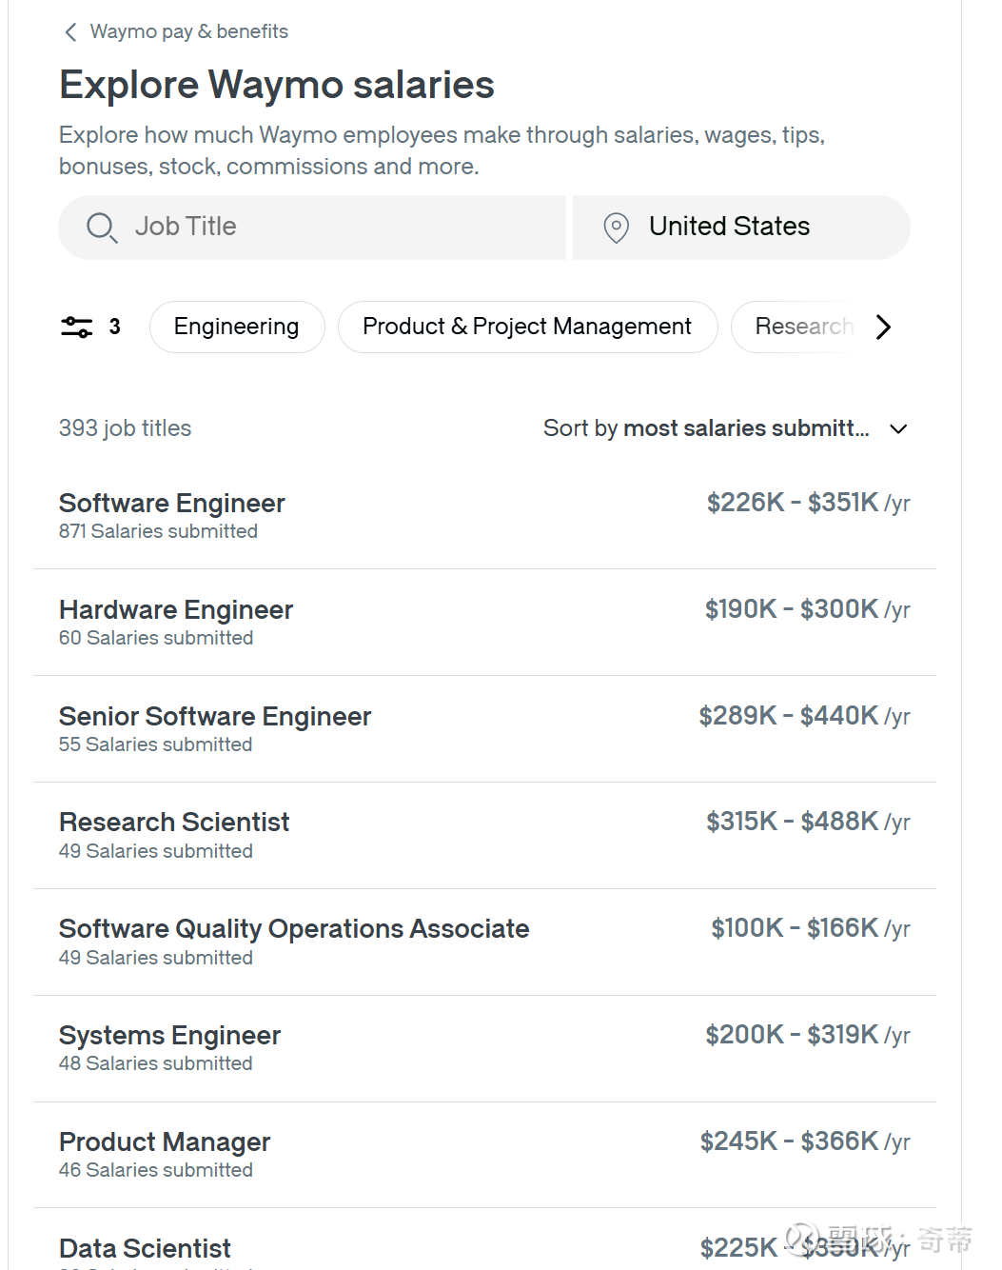View Systems Engineer salary details
1002x1270 pixels.
click(170, 1036)
